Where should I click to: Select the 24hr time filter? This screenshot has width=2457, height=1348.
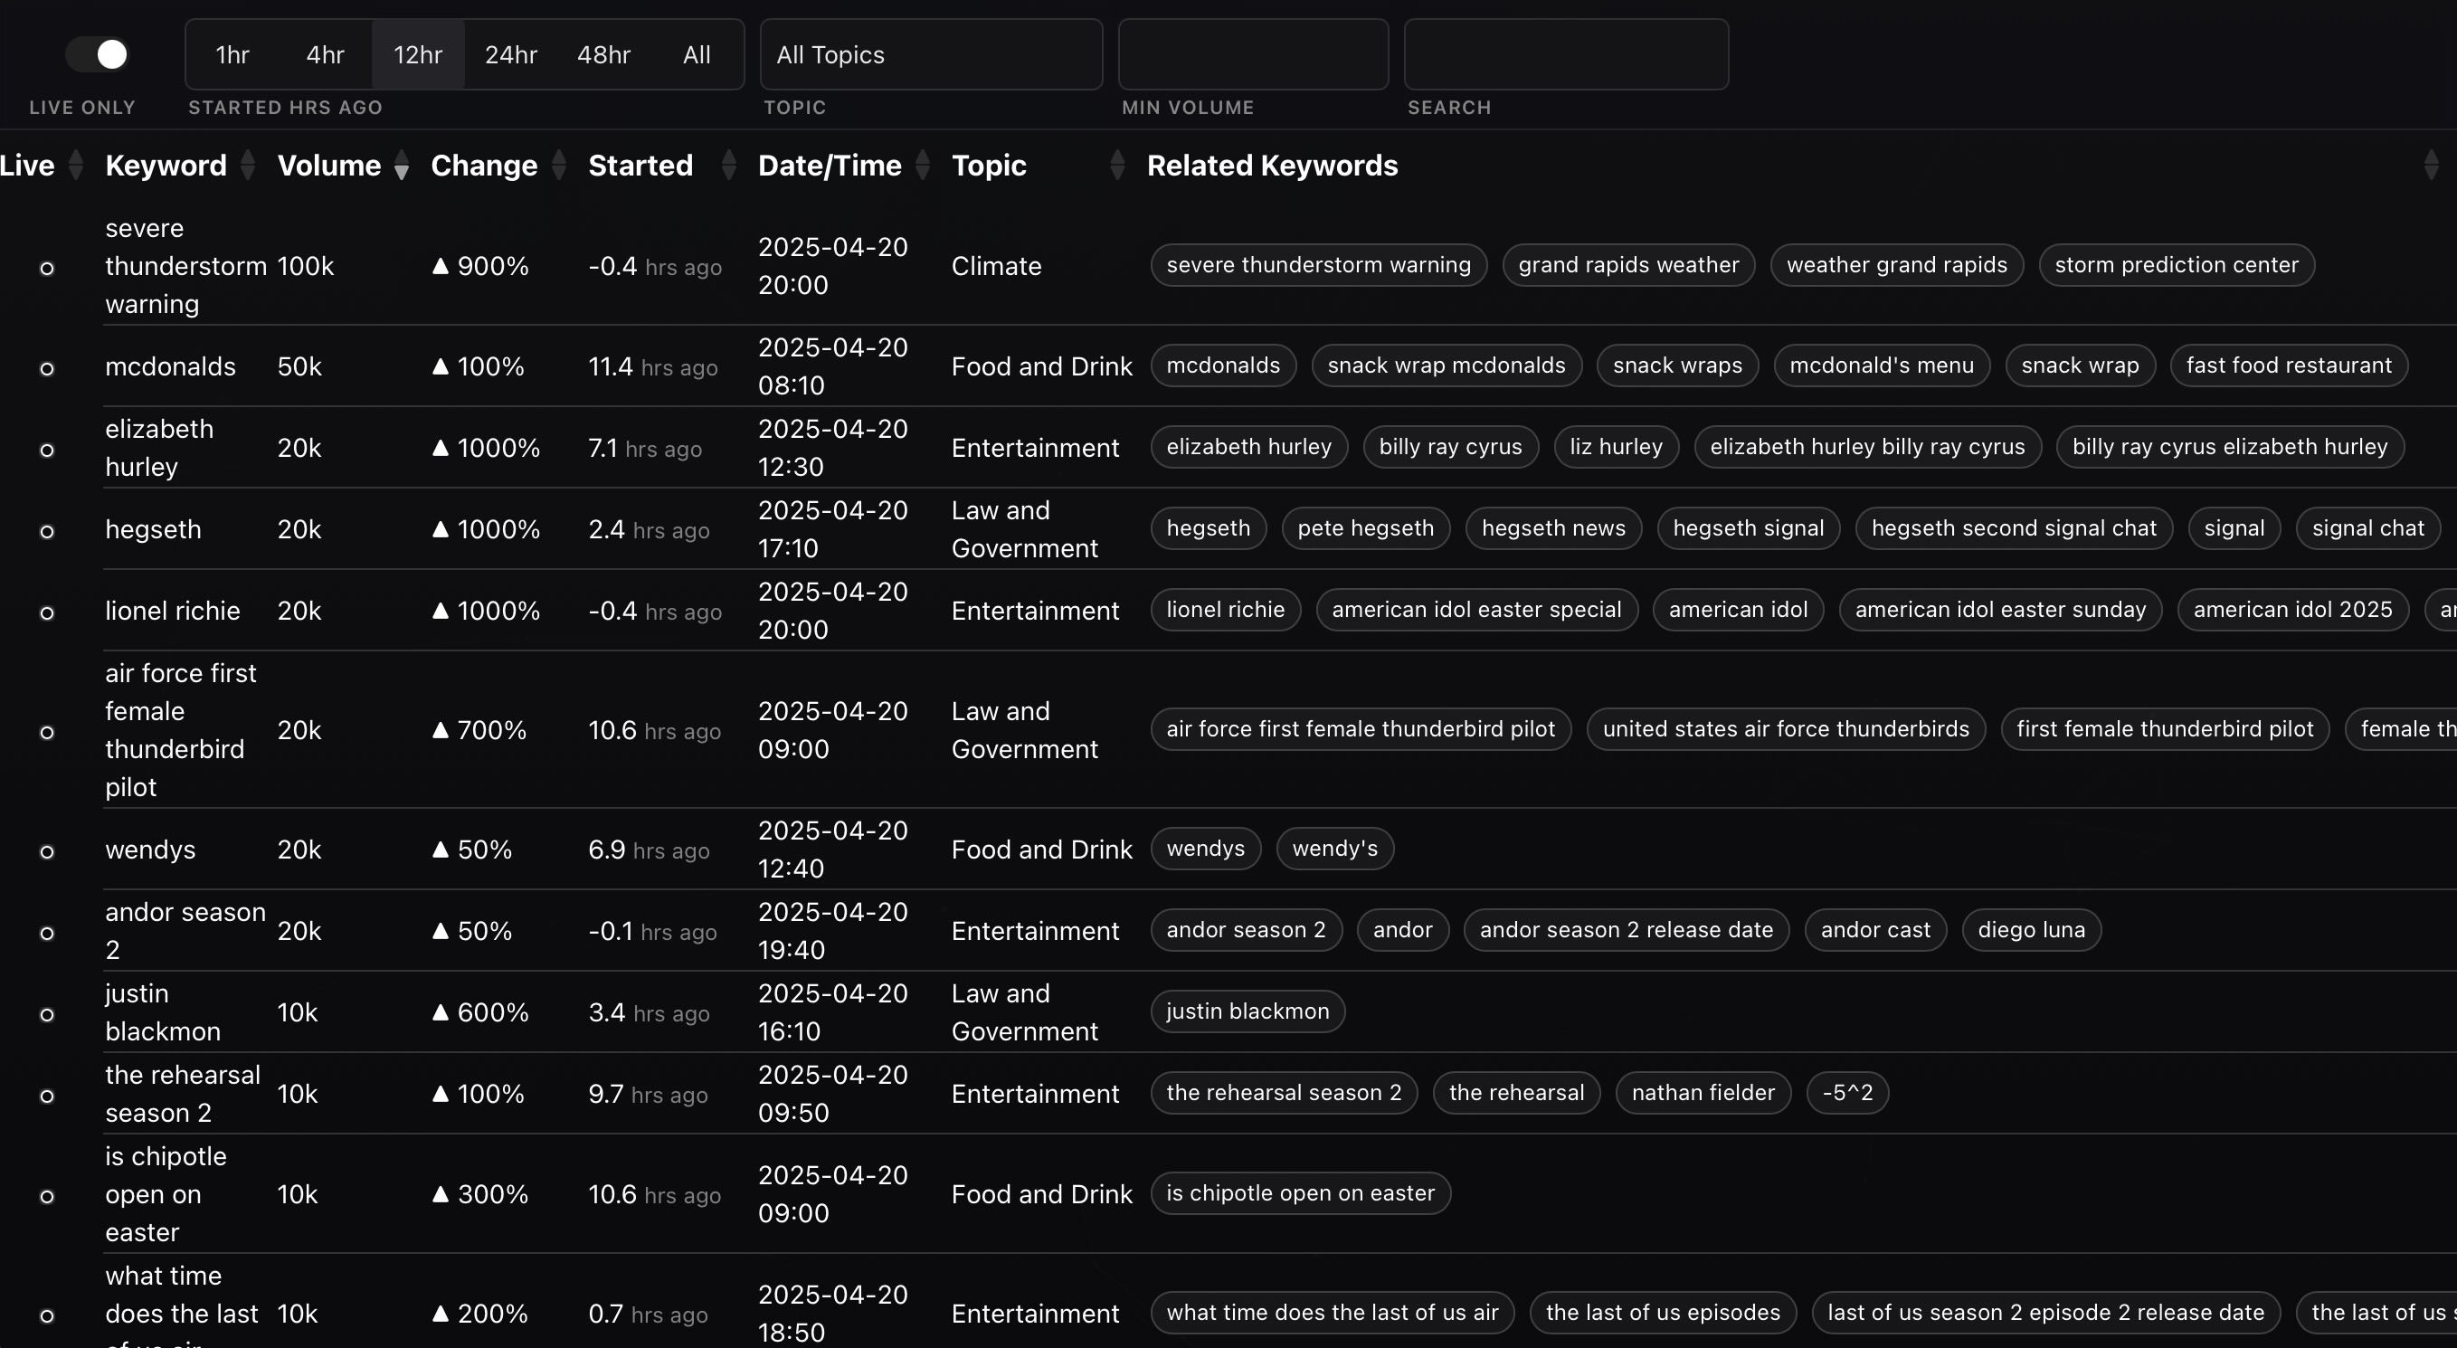click(510, 54)
